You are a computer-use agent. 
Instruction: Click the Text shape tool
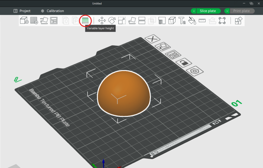tap(182, 21)
